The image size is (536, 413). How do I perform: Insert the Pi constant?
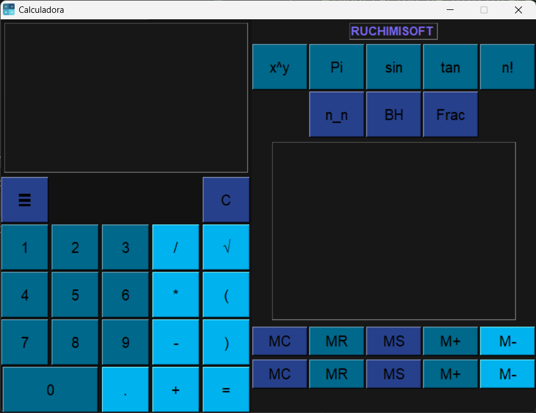coord(336,67)
